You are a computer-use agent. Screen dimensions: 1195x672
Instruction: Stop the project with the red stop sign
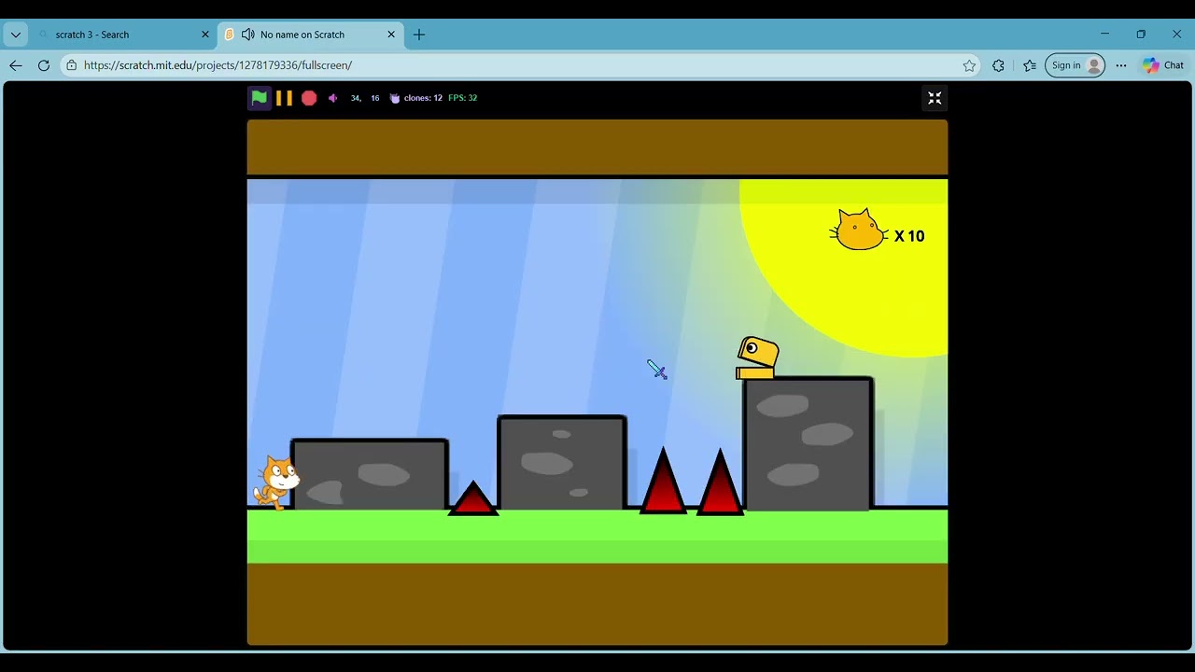[x=309, y=98]
